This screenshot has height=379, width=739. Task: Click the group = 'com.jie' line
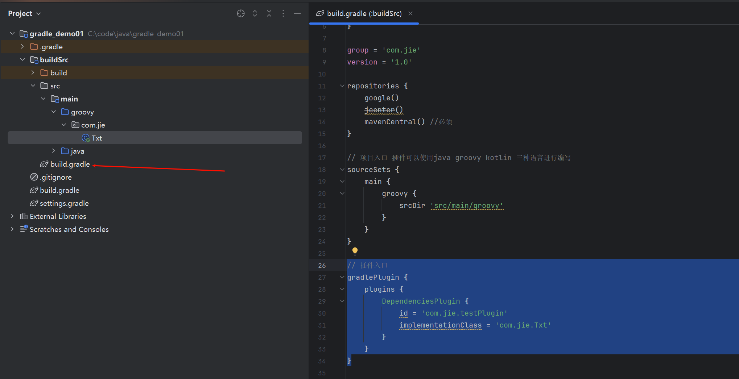384,50
